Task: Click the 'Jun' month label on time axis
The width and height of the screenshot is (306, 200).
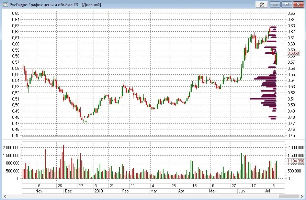Action: (x=241, y=191)
